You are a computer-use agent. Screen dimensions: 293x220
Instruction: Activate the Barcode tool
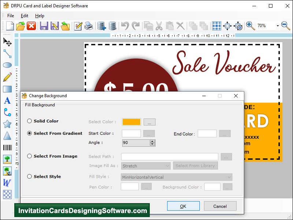tap(7, 147)
